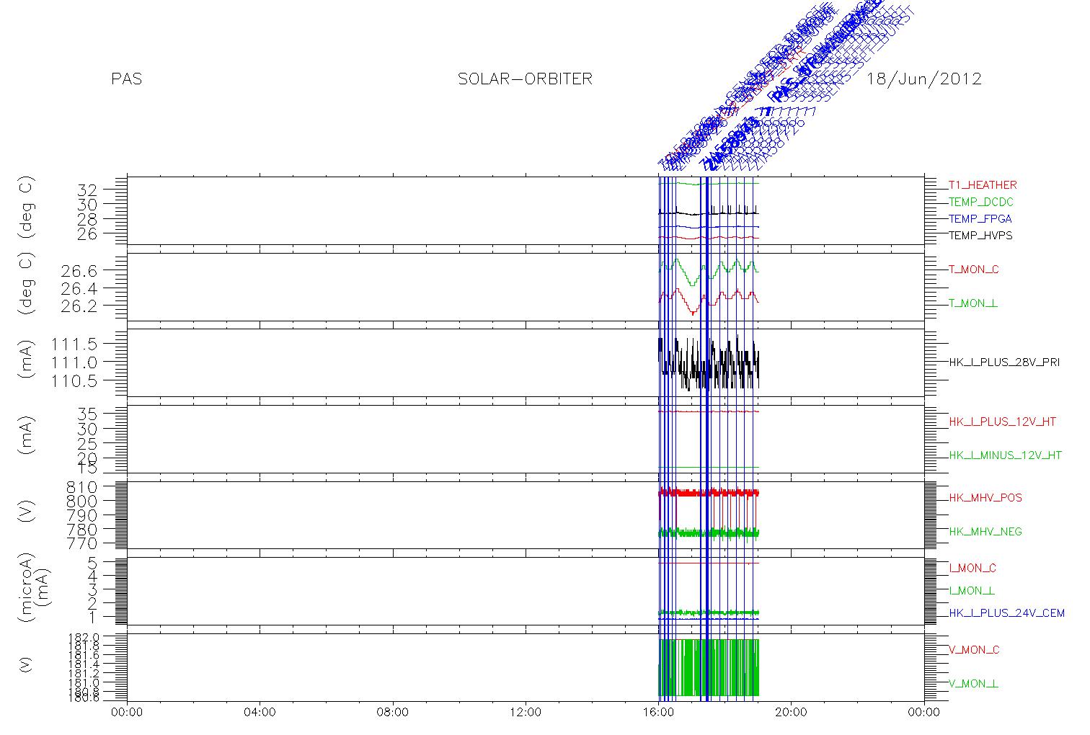Select the TEMP_DCDC legend label
The width and height of the screenshot is (1090, 735).
click(980, 202)
